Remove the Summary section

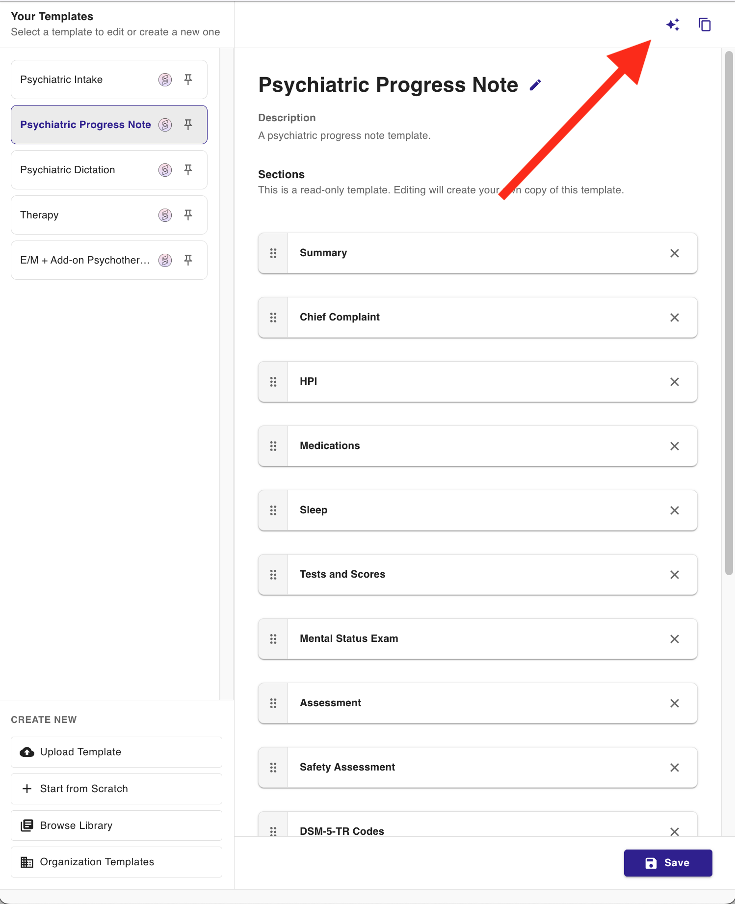(x=674, y=253)
